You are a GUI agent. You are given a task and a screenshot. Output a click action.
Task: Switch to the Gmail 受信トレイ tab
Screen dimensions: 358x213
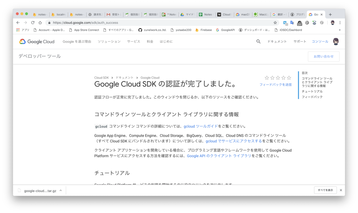114,14
